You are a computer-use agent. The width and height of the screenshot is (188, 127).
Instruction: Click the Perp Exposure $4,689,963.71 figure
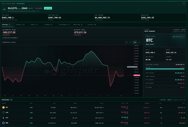pyautogui.click(x=102, y=18)
